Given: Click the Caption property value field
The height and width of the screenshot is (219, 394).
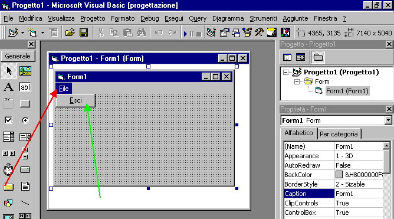Looking at the screenshot, I should click(359, 194).
